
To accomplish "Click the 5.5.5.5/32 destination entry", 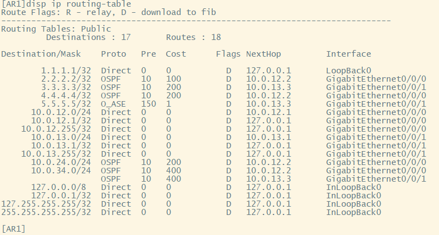I will coord(66,104).
